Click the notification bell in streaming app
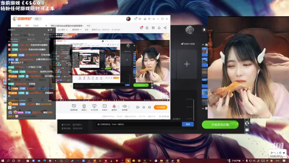 tap(159, 28)
